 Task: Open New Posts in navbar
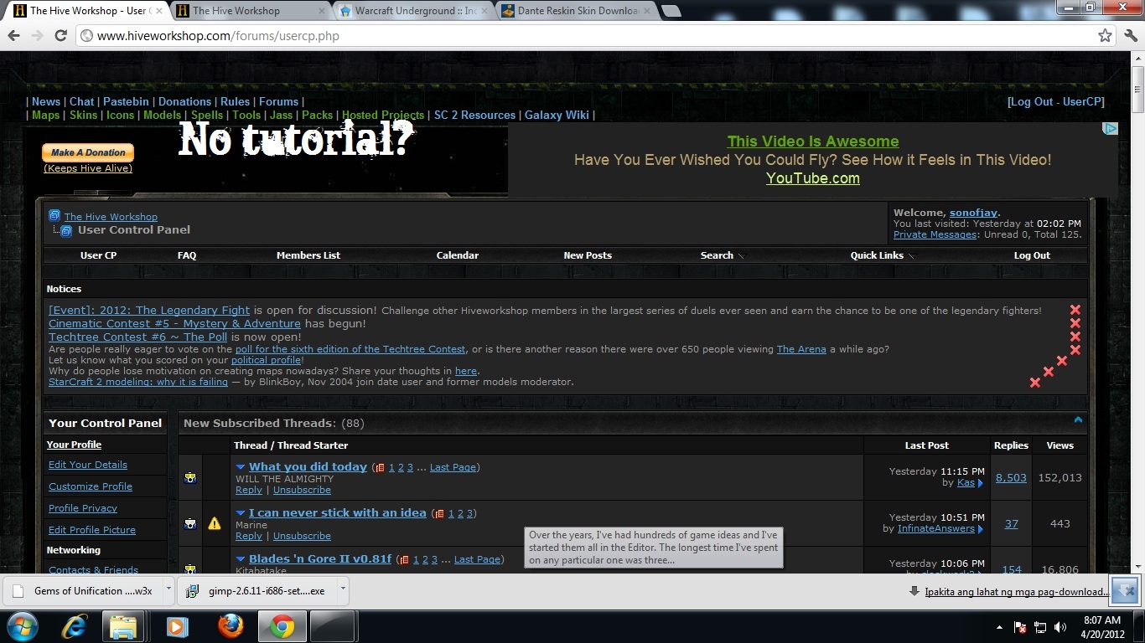click(588, 255)
